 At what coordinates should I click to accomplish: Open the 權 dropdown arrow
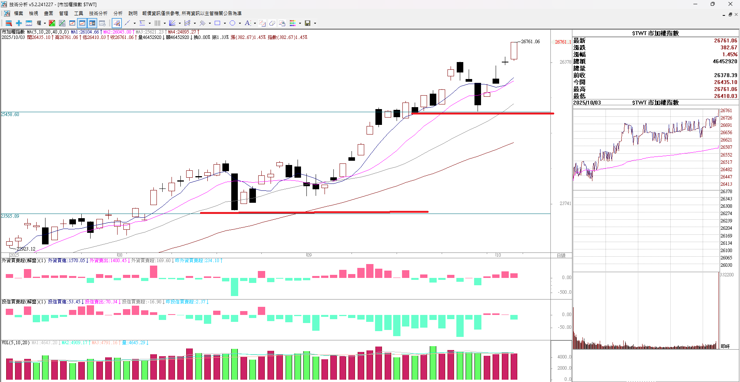45,23
